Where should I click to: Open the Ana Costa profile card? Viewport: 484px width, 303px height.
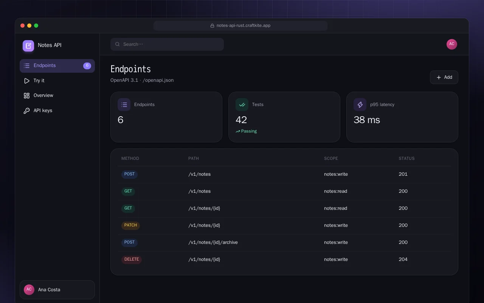click(x=57, y=290)
